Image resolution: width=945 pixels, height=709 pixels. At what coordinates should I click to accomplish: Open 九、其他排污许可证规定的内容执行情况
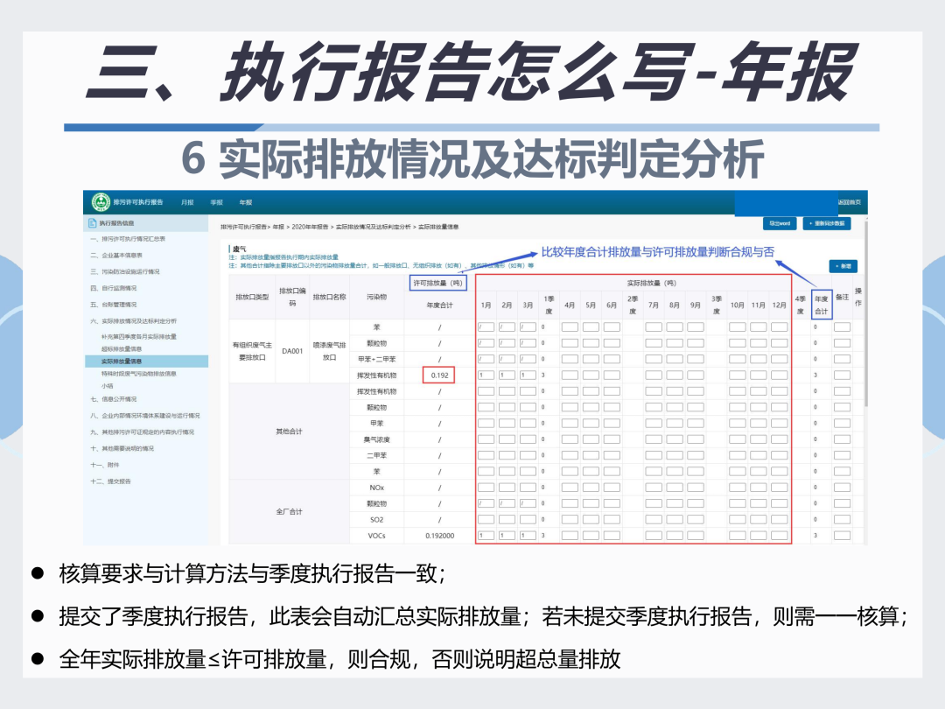coord(143,432)
